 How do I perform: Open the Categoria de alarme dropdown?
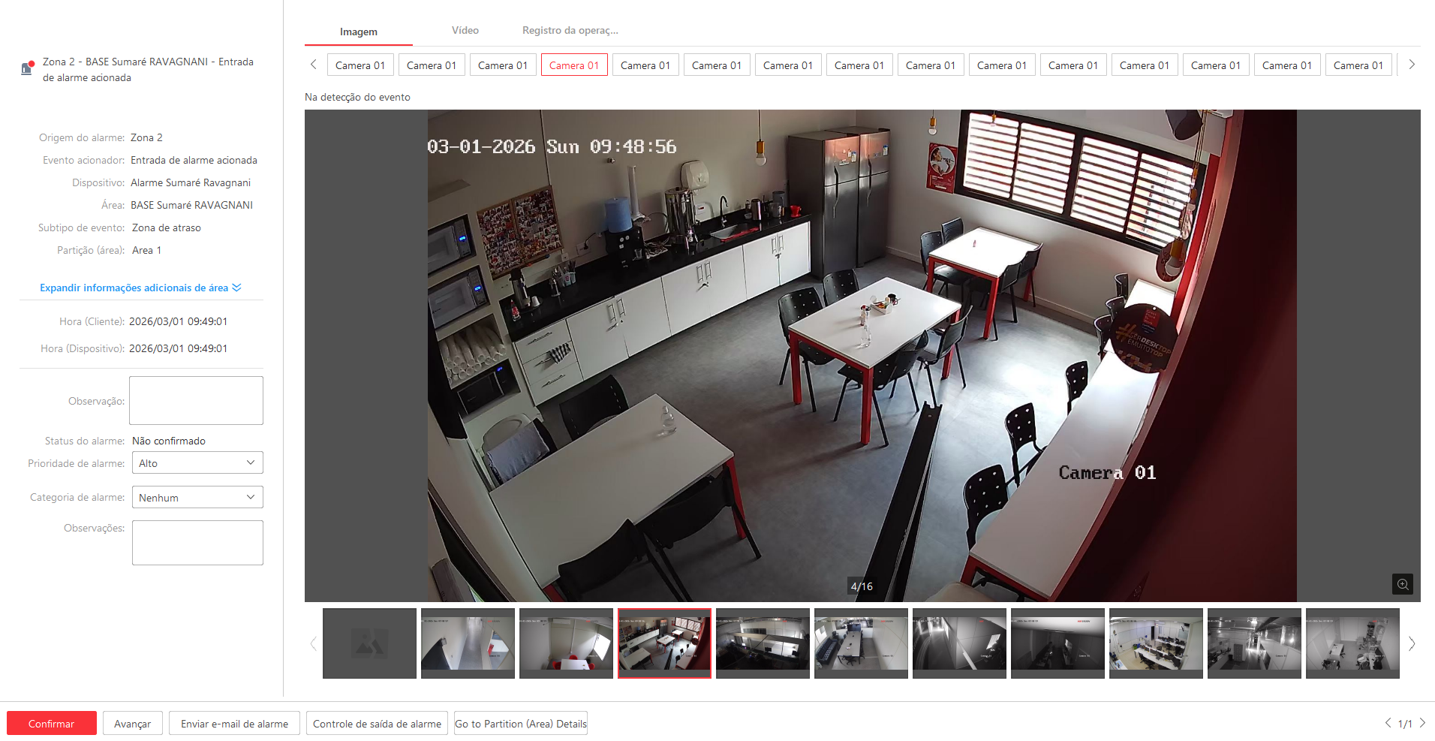tap(197, 497)
